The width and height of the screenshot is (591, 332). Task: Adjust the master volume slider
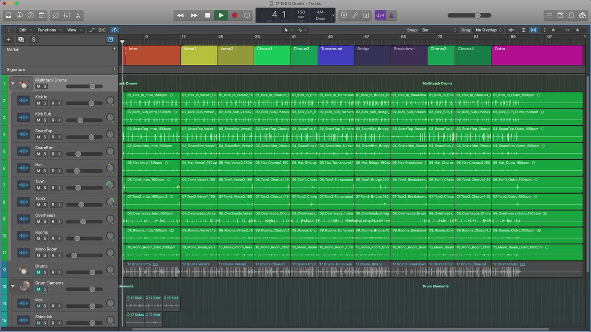477,15
